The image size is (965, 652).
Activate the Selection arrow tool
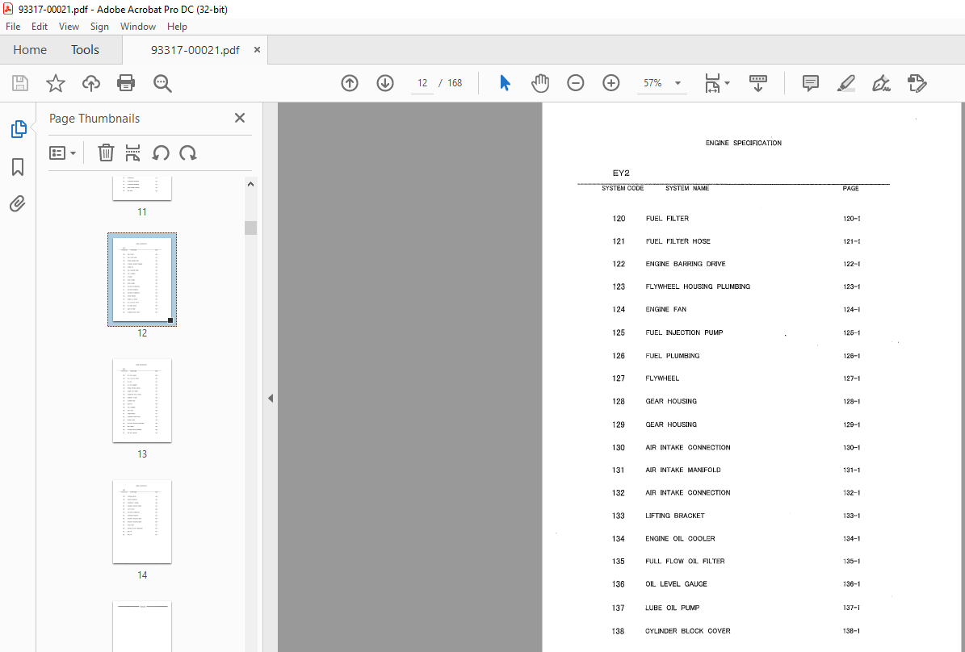pos(506,83)
